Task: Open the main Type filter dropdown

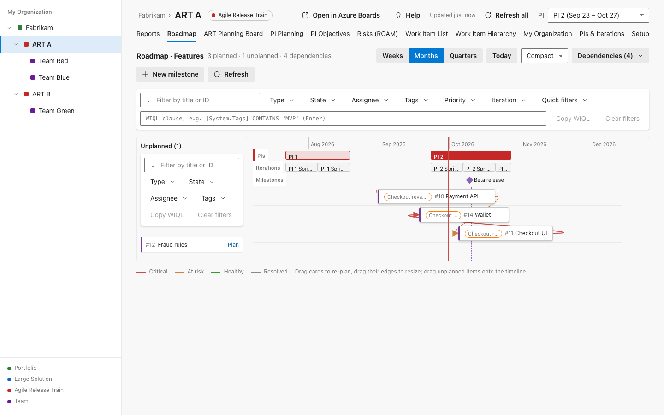Action: (282, 100)
